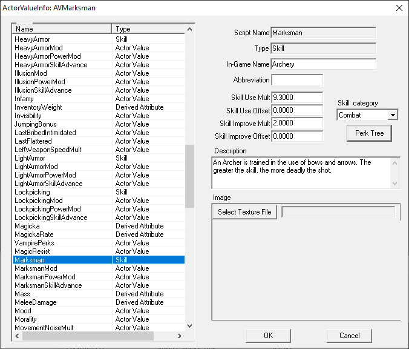Select the LightArmorSkillAdvance row
Image resolution: width=409 pixels, height=349 pixels.
(99, 184)
